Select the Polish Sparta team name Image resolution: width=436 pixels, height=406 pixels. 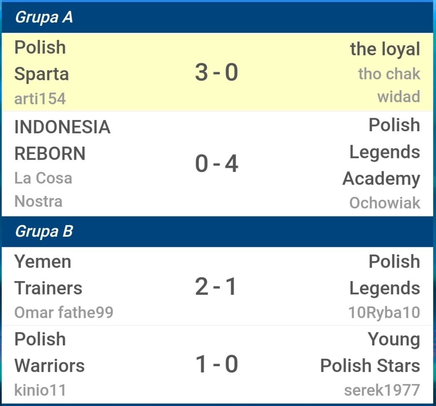(x=42, y=61)
